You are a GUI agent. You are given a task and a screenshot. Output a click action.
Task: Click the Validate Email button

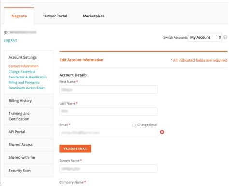75,149
